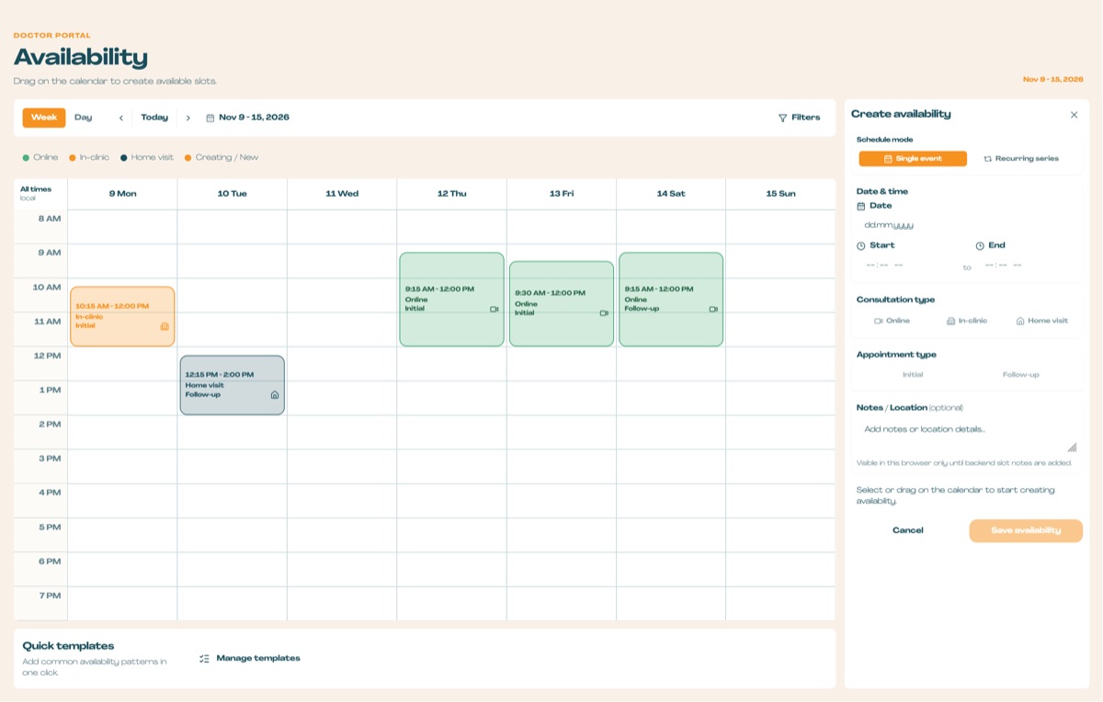
Task: Choose In-clinic consultation type
Action: click(x=967, y=321)
